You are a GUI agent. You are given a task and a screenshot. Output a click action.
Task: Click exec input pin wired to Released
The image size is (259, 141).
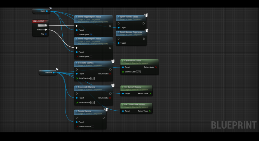77,48
